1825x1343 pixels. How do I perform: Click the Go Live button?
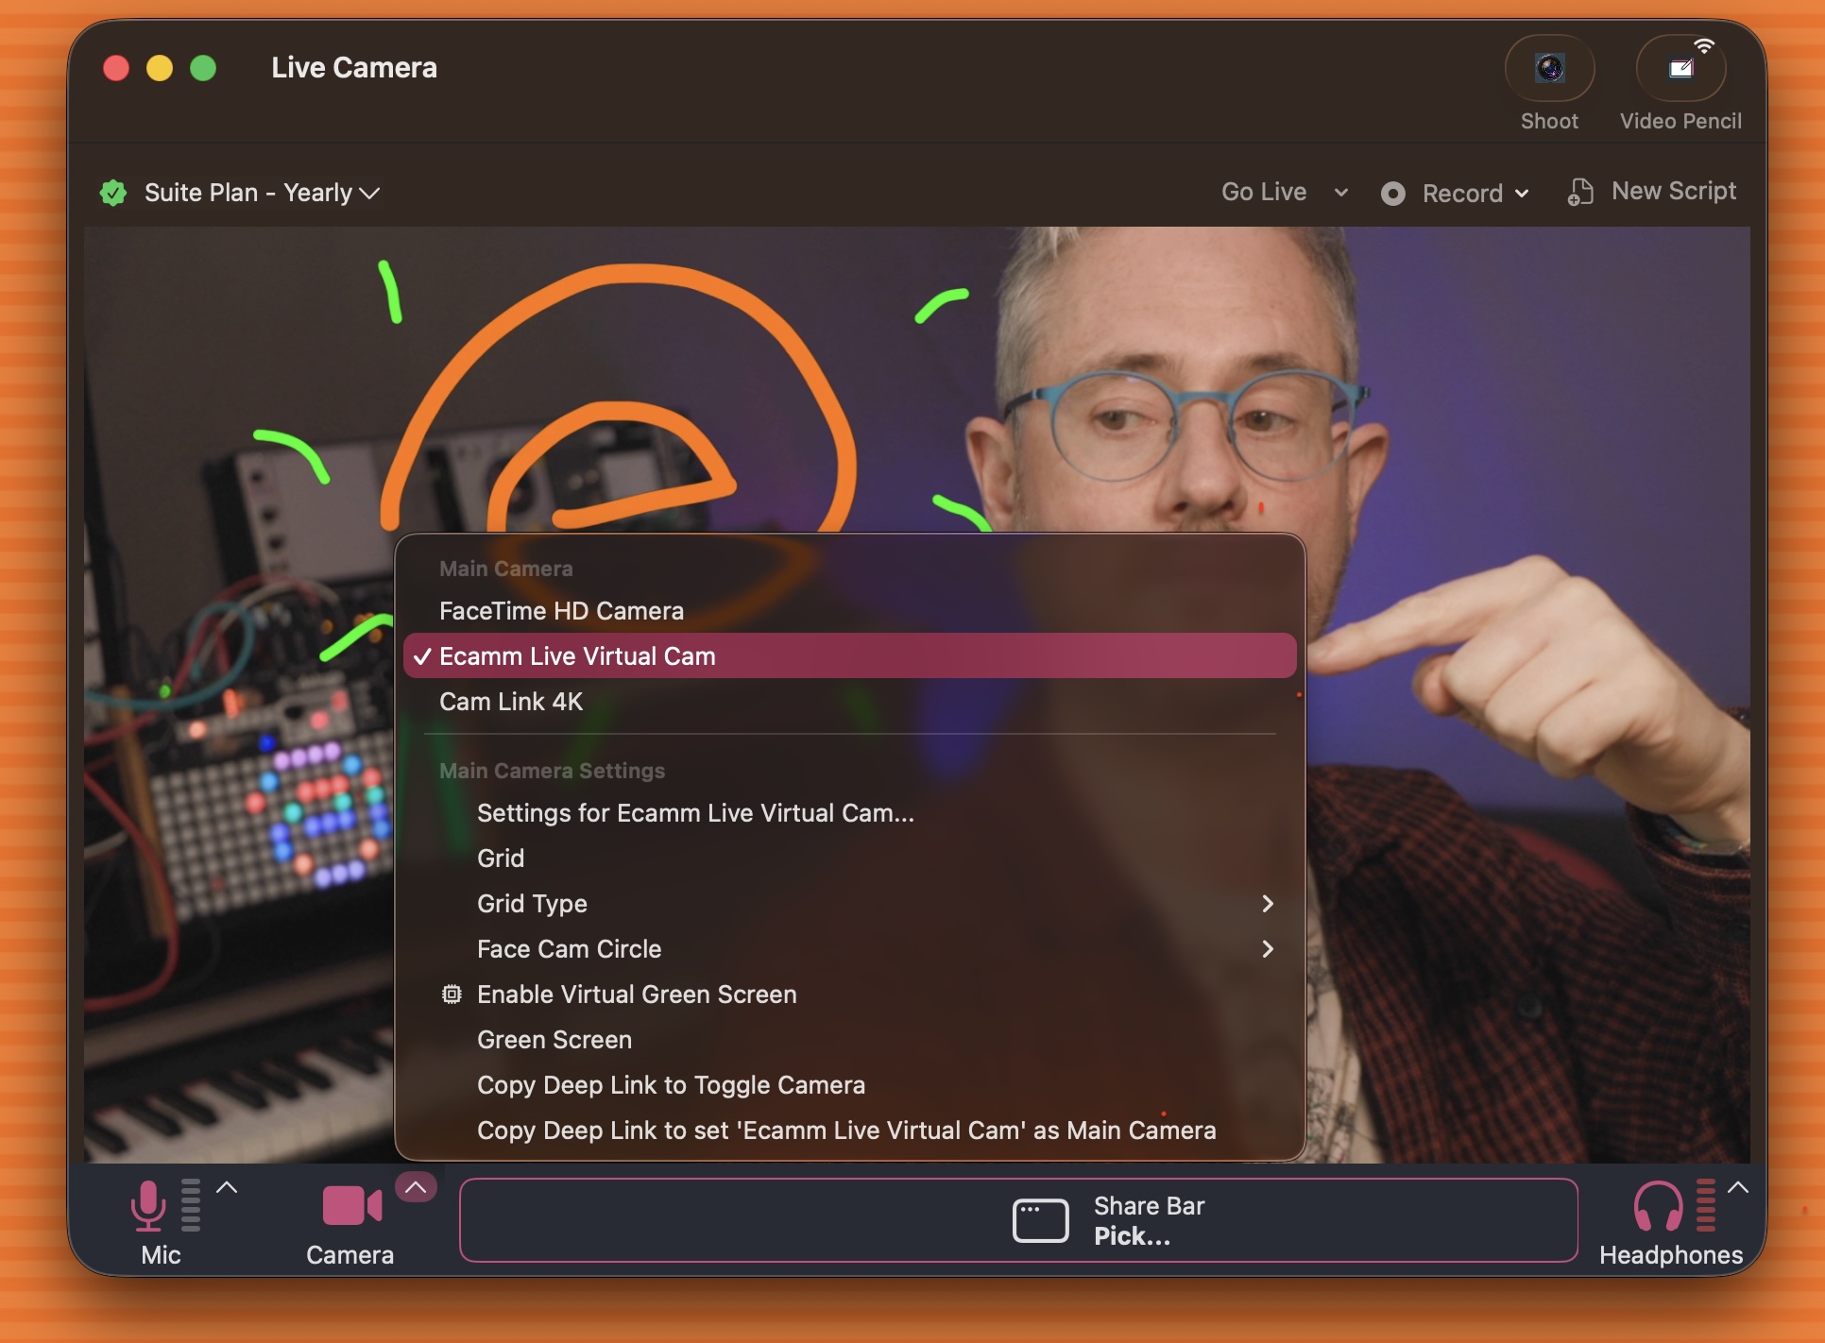(1264, 192)
